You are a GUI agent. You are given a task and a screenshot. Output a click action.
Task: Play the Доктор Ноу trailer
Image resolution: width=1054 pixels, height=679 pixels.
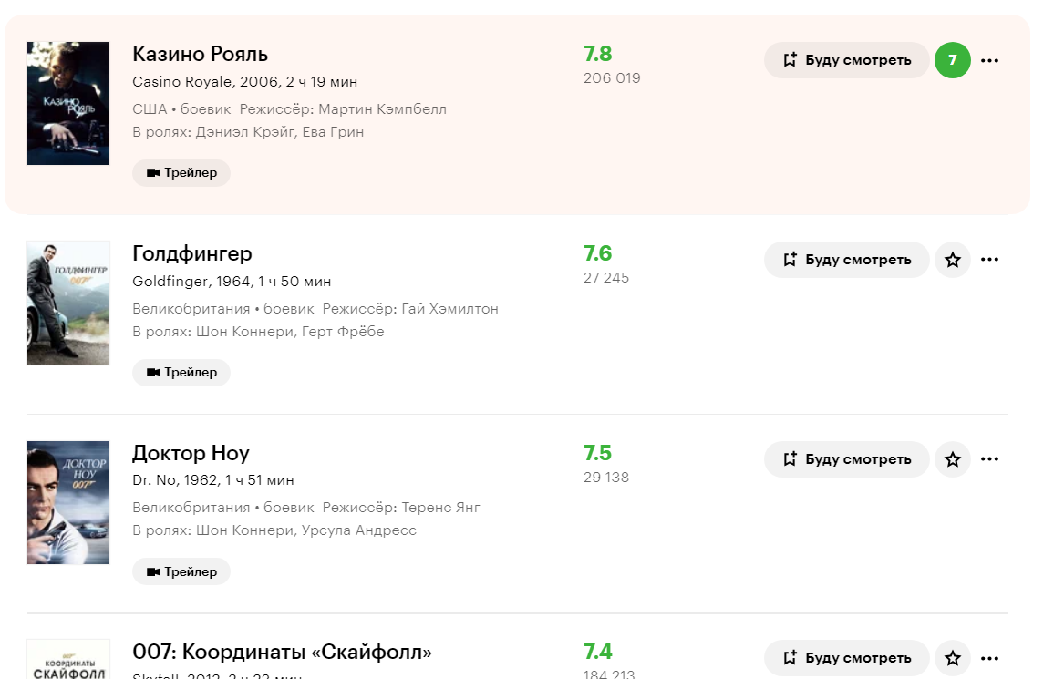[181, 572]
